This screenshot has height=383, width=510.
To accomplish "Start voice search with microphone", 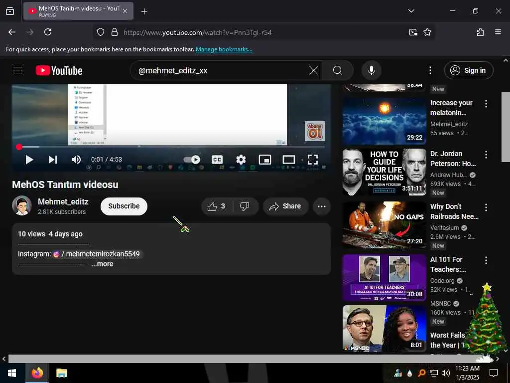I will point(371,70).
